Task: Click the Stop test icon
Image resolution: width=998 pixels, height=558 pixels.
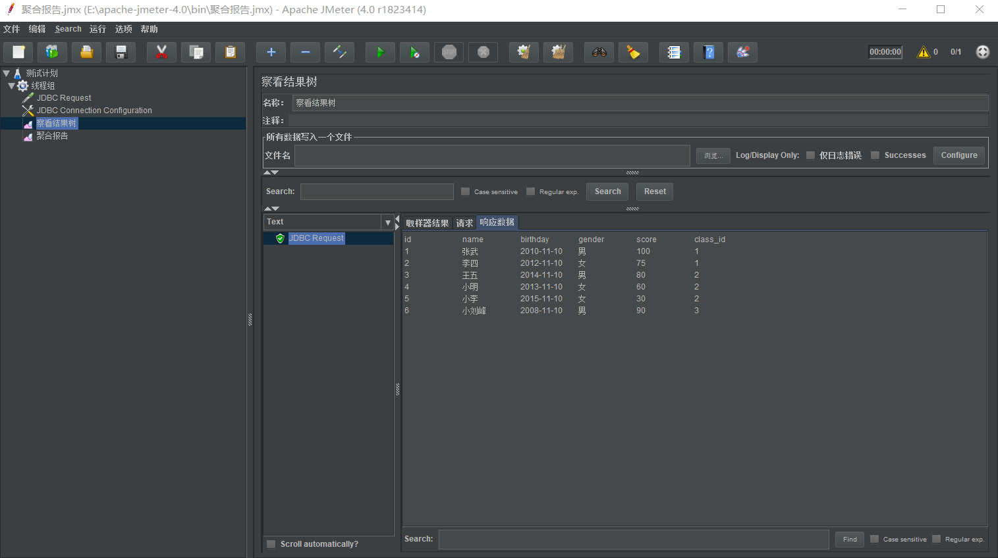Action: tap(449, 52)
